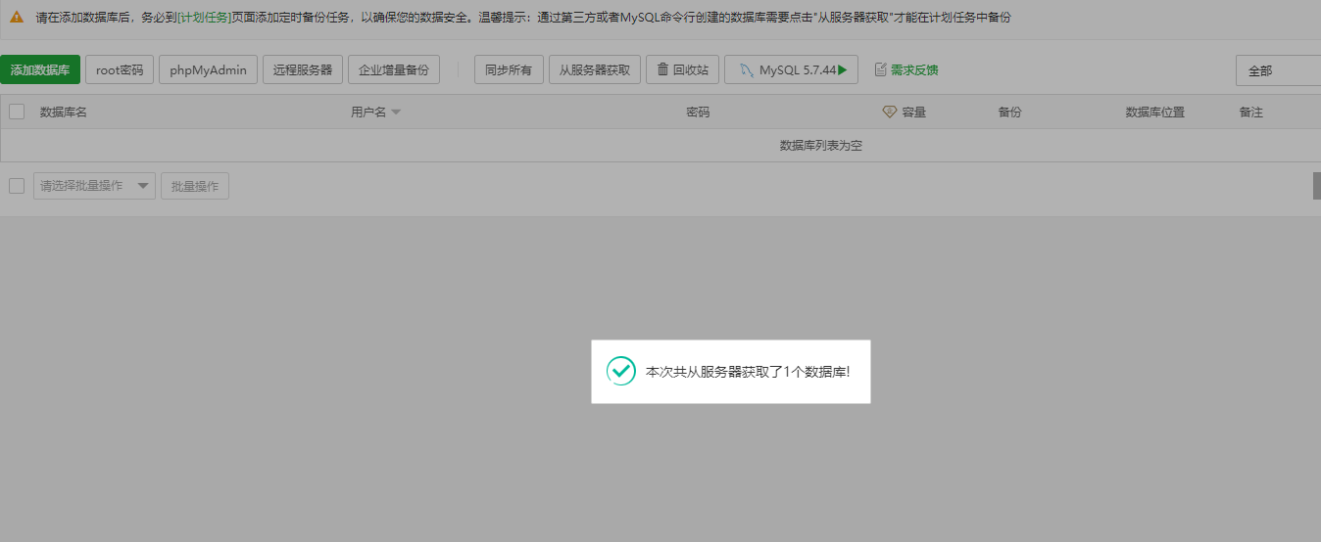Click the vertical scrollbar handle at right
Viewport: 1321px width, 542px height.
click(x=1317, y=186)
